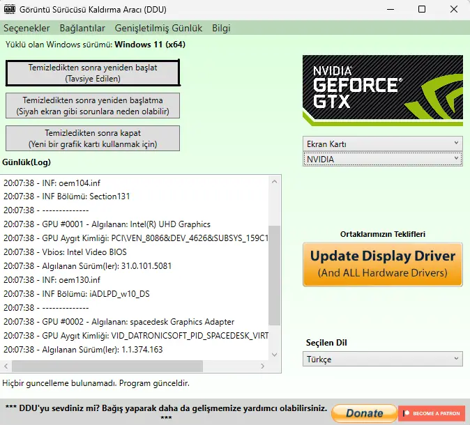470x425 pixels.
Task: Click the 'Ortaklarımızın Teklifleri' label
Action: (x=383, y=234)
